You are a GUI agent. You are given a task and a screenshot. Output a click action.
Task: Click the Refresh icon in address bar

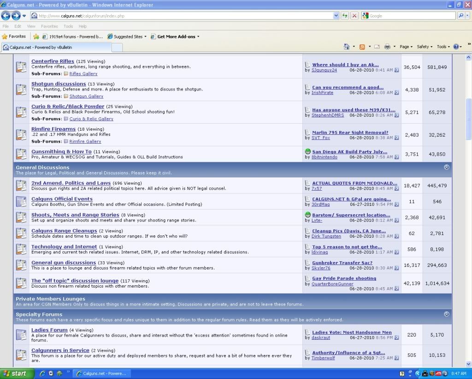[x=345, y=16]
